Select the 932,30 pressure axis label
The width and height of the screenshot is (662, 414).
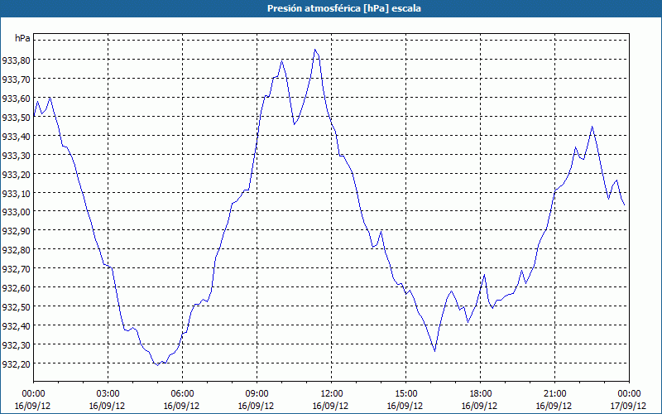click(16, 344)
